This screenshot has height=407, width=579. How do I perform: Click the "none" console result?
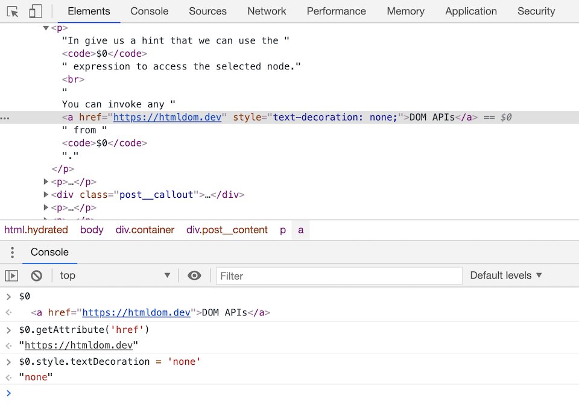coord(36,377)
